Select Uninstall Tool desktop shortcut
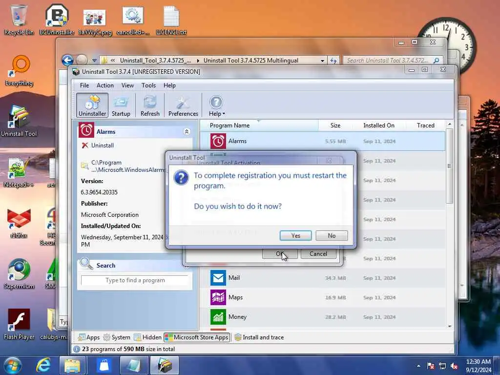Screen dimensions: 500x375 (x=19, y=122)
